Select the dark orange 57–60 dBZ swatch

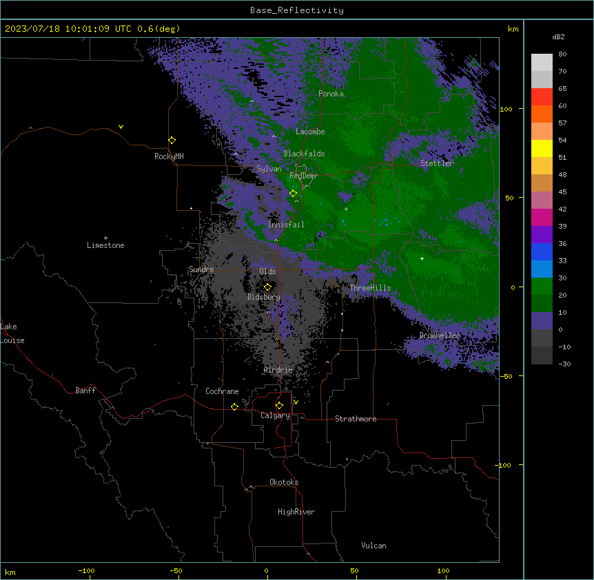tap(542, 114)
